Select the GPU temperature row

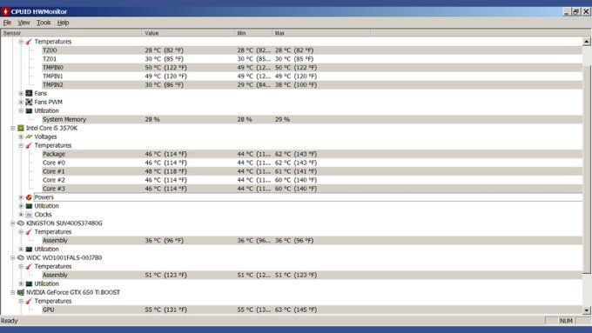pyautogui.click(x=312, y=310)
